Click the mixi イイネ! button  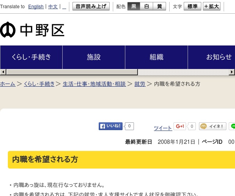coord(213,126)
